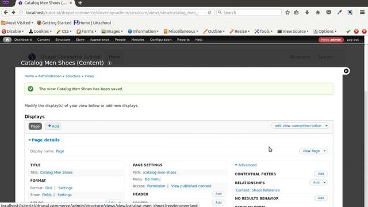The image size is (368, 207).
Task: Open Resize dropdown in developer toolbar
Action: 240,31
